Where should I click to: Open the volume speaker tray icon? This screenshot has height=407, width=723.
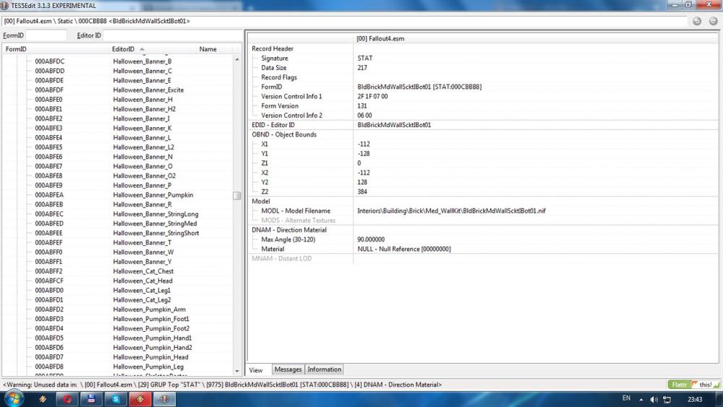654,400
